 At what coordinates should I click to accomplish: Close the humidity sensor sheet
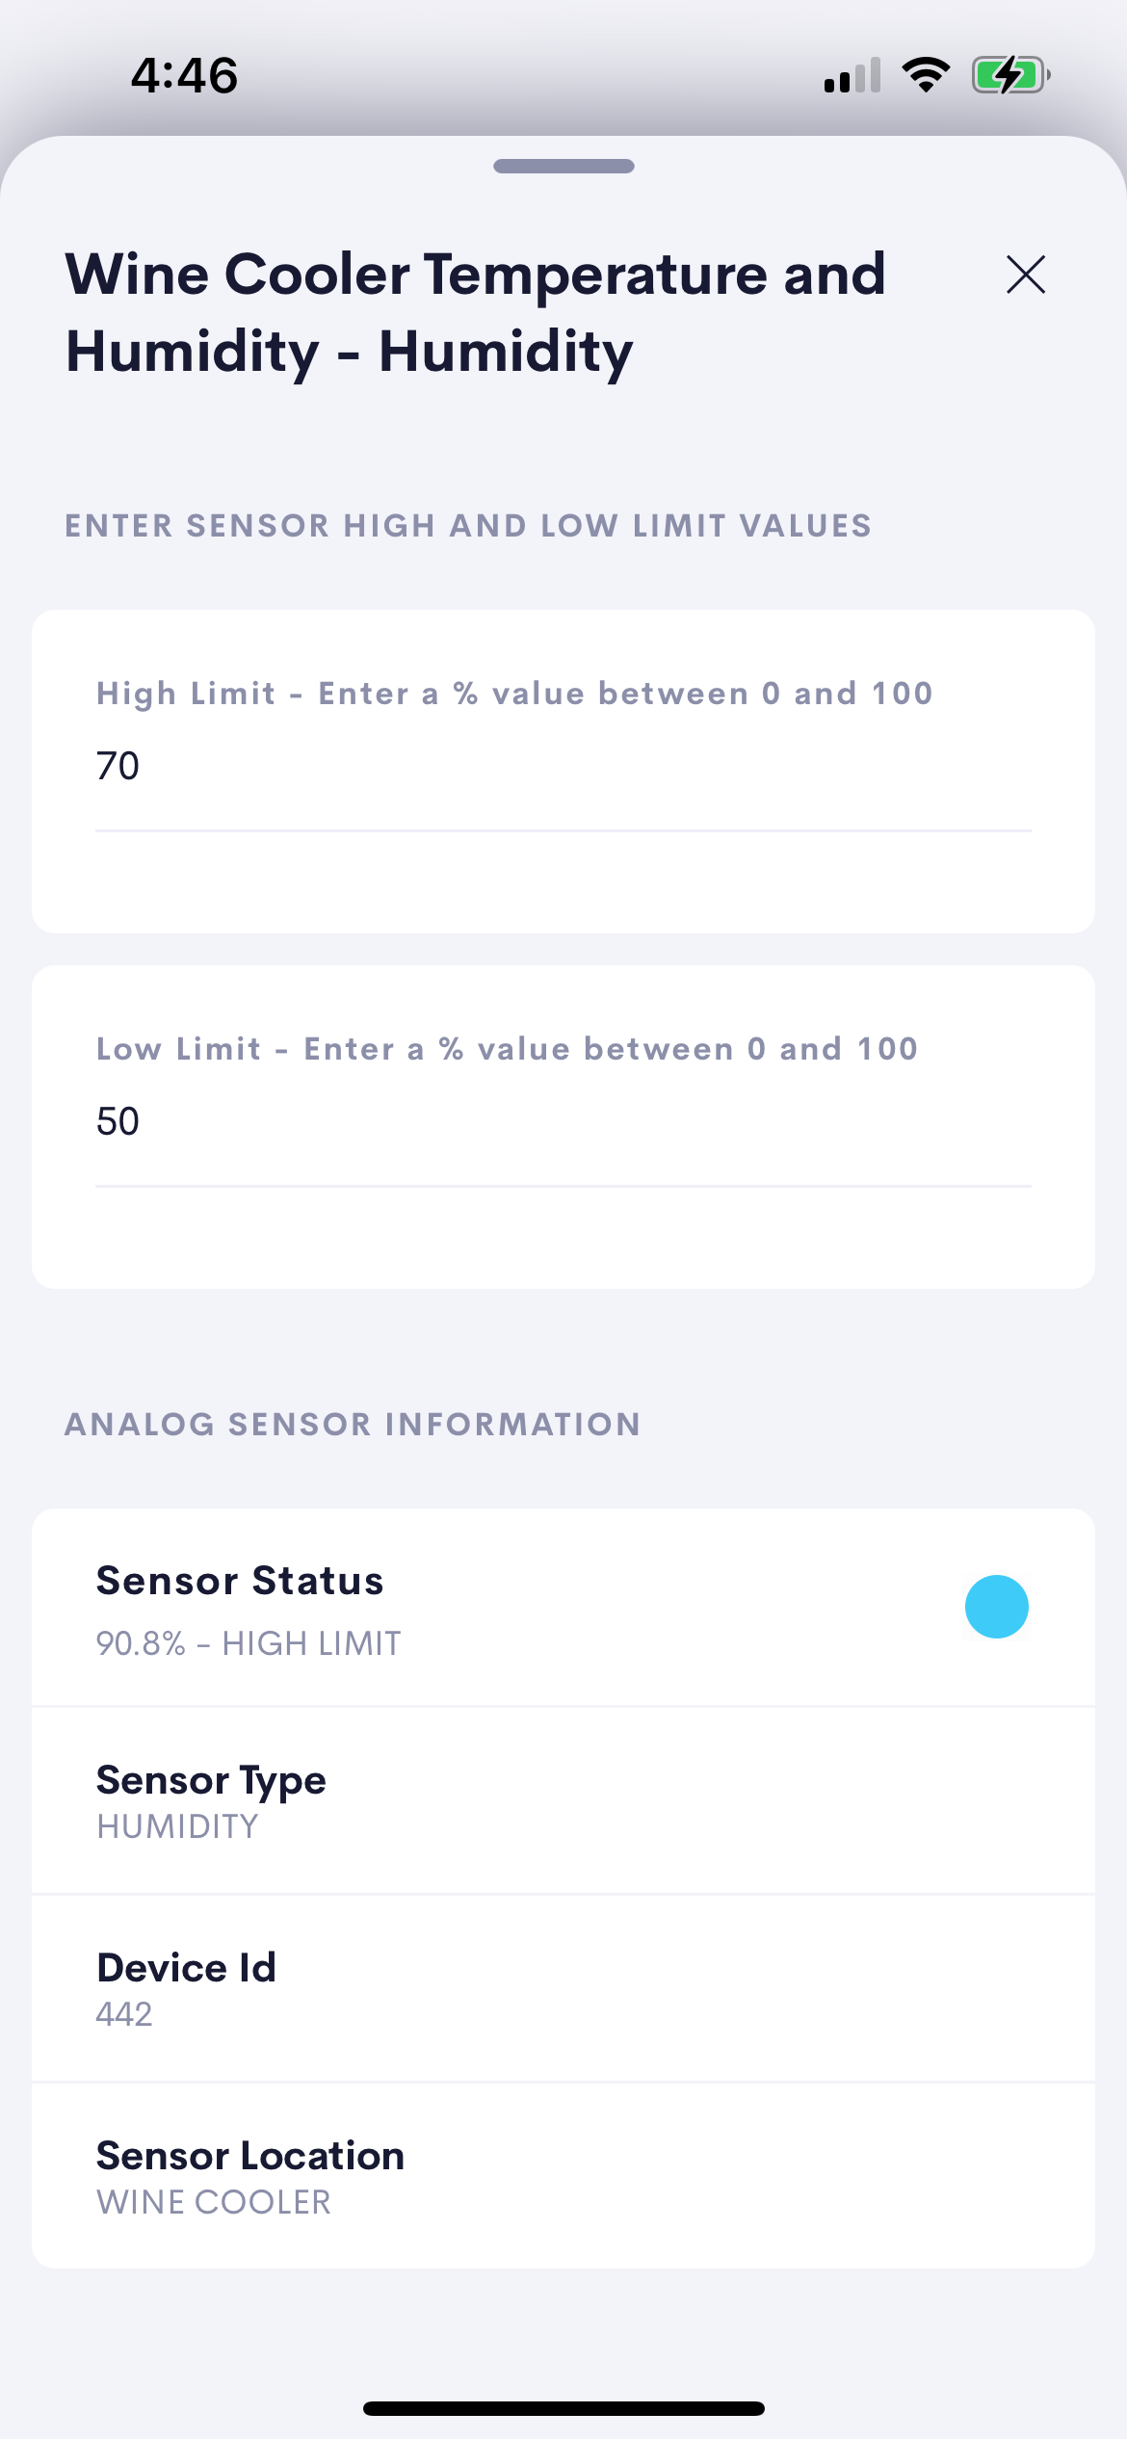[1025, 275]
